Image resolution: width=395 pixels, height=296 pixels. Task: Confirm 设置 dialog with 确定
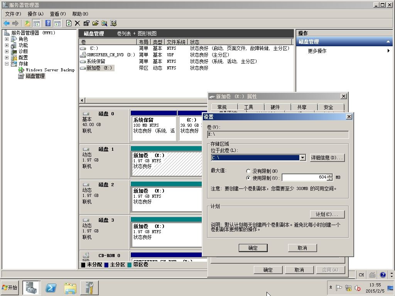[x=253, y=248]
